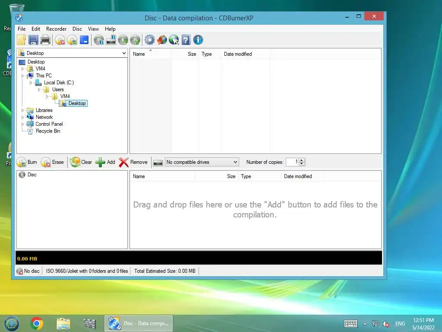This screenshot has width=442, height=332.
Task: Open the Edit menu
Action: [x=35, y=29]
